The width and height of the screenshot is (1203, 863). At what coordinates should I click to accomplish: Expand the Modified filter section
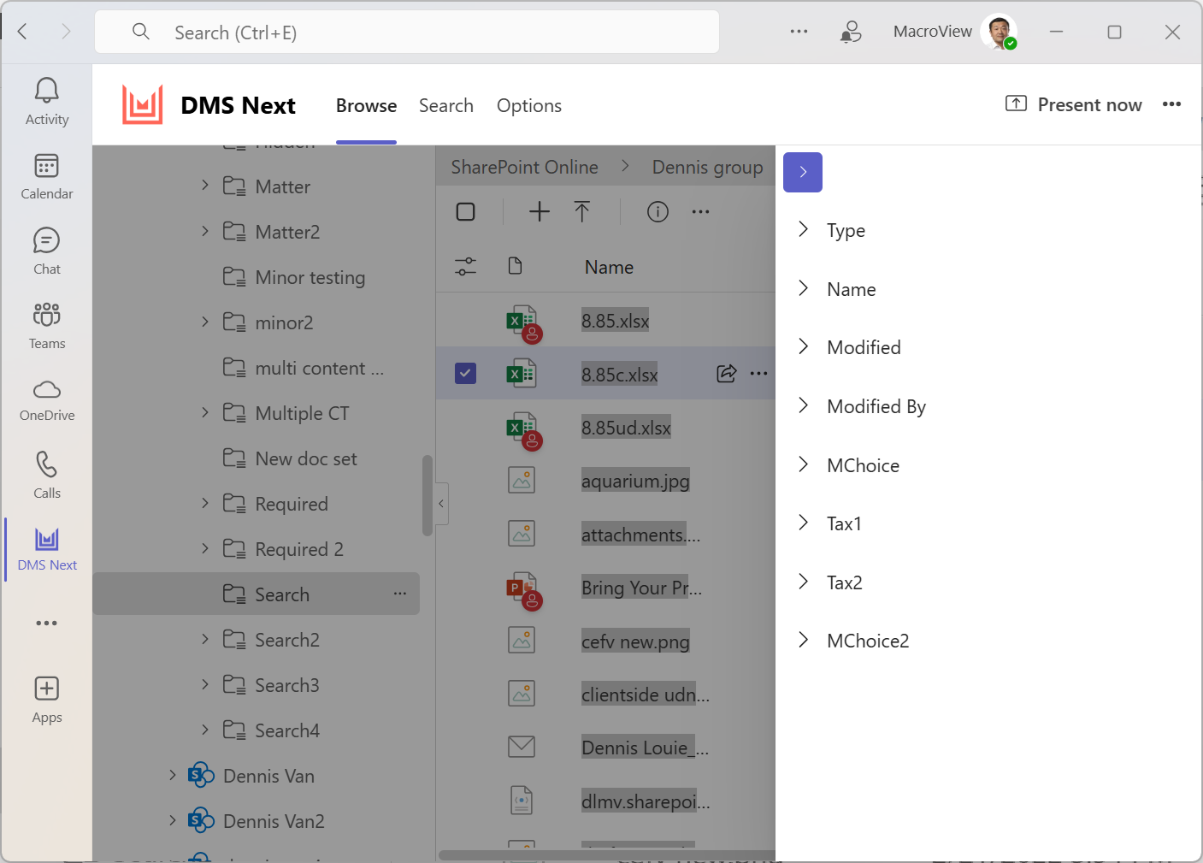click(803, 346)
